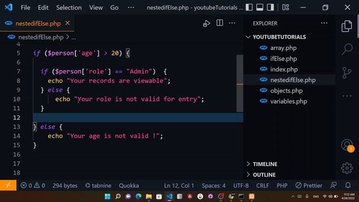Open Search view in activity bar

point(347,49)
